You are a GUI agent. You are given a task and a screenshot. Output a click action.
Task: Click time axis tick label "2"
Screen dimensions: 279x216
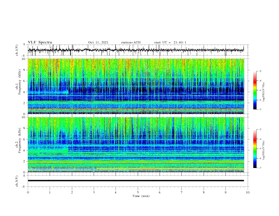point(72,192)
